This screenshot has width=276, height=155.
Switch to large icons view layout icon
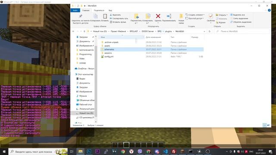pos(268,125)
